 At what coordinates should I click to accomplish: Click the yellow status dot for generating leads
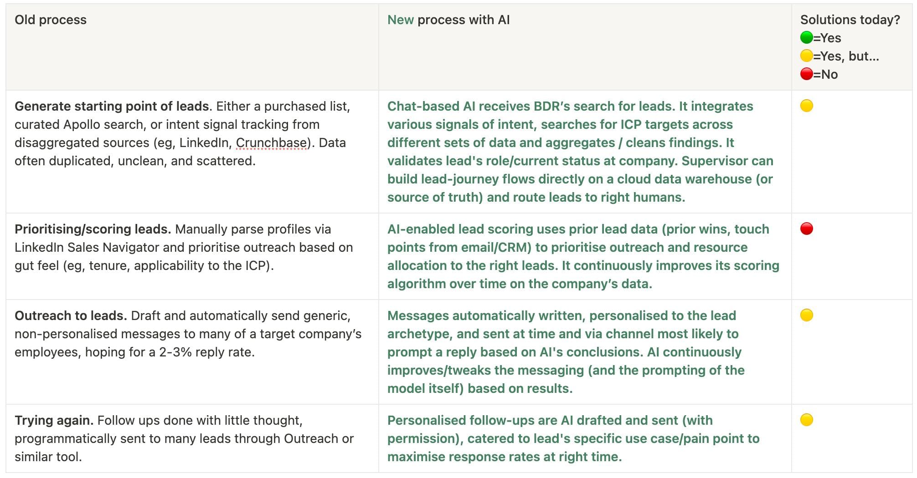806,106
